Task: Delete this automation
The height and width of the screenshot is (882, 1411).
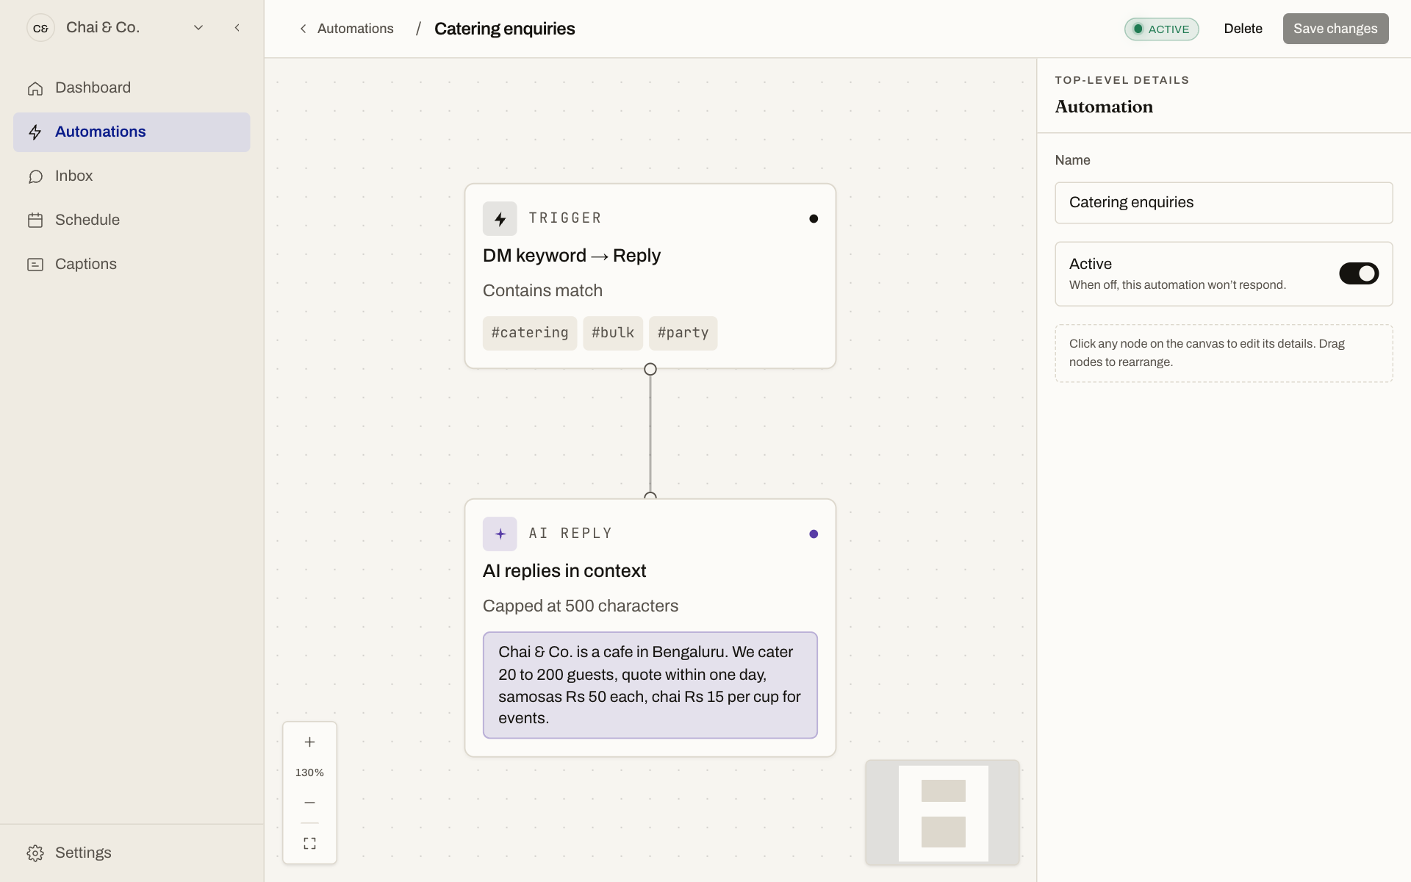Action: [x=1243, y=29]
